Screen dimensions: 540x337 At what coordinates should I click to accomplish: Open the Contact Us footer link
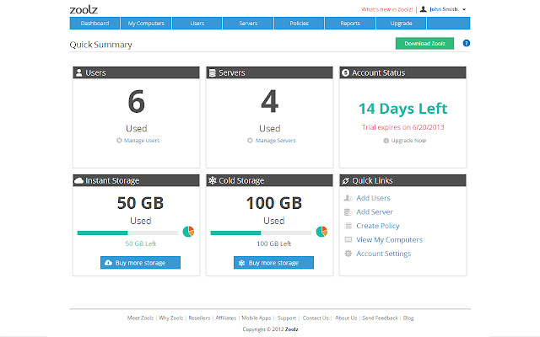coord(316,318)
